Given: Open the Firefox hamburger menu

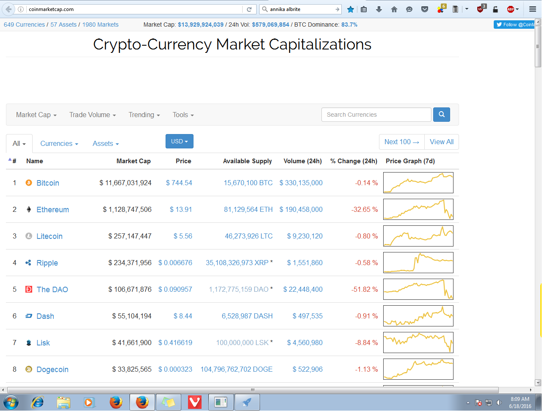Looking at the screenshot, I should coord(533,9).
